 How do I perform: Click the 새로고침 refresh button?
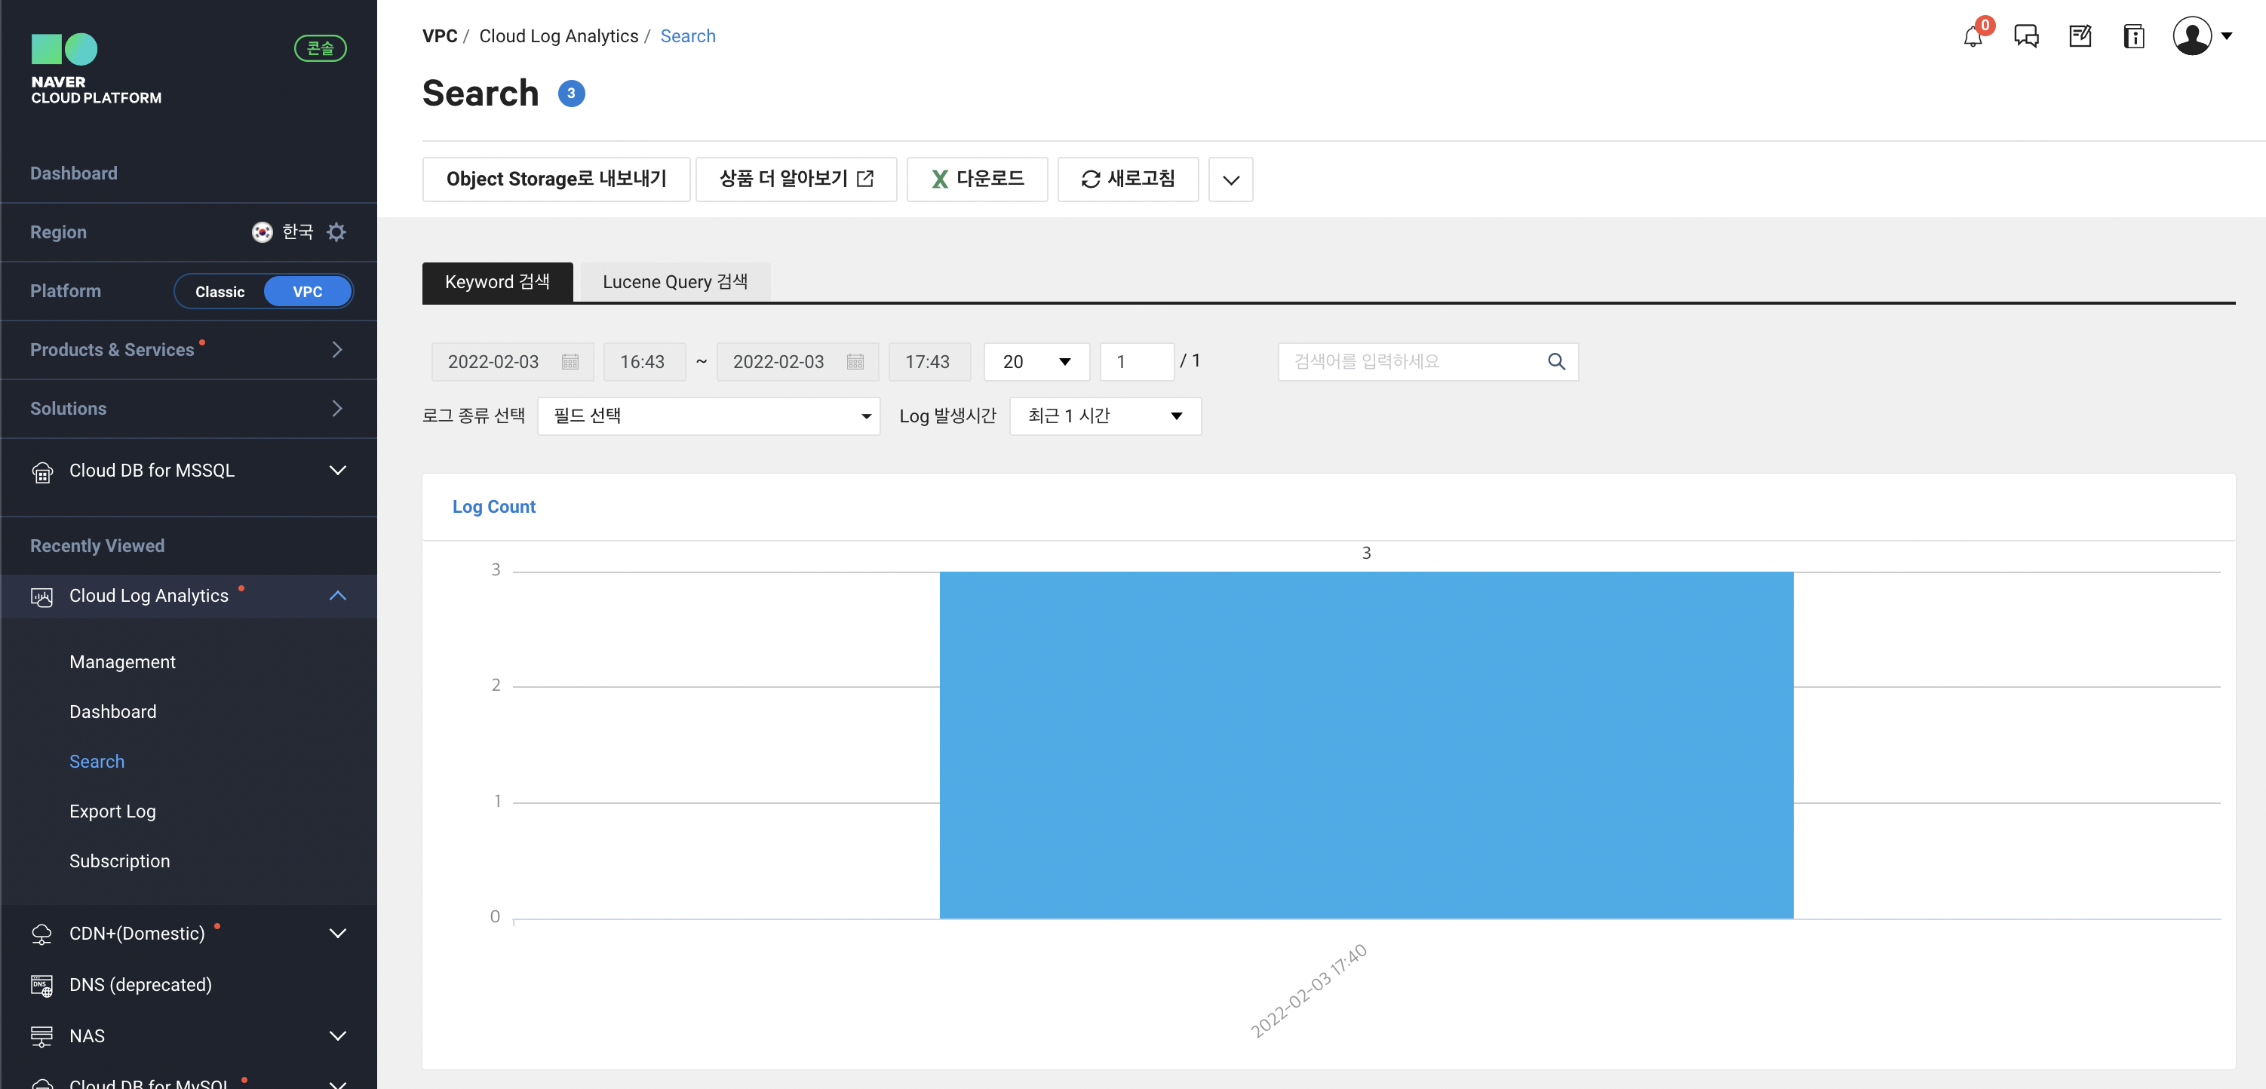[1128, 179]
